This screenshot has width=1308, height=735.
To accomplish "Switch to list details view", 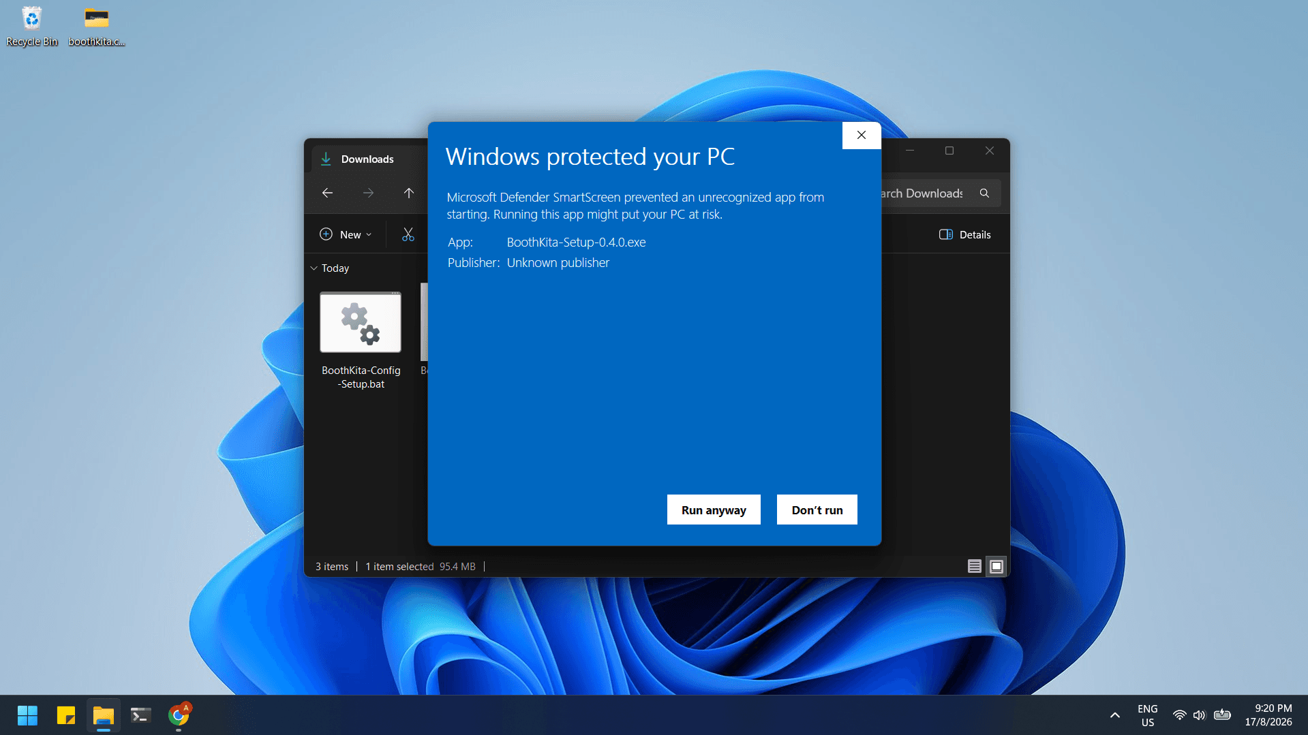I will (x=975, y=566).
